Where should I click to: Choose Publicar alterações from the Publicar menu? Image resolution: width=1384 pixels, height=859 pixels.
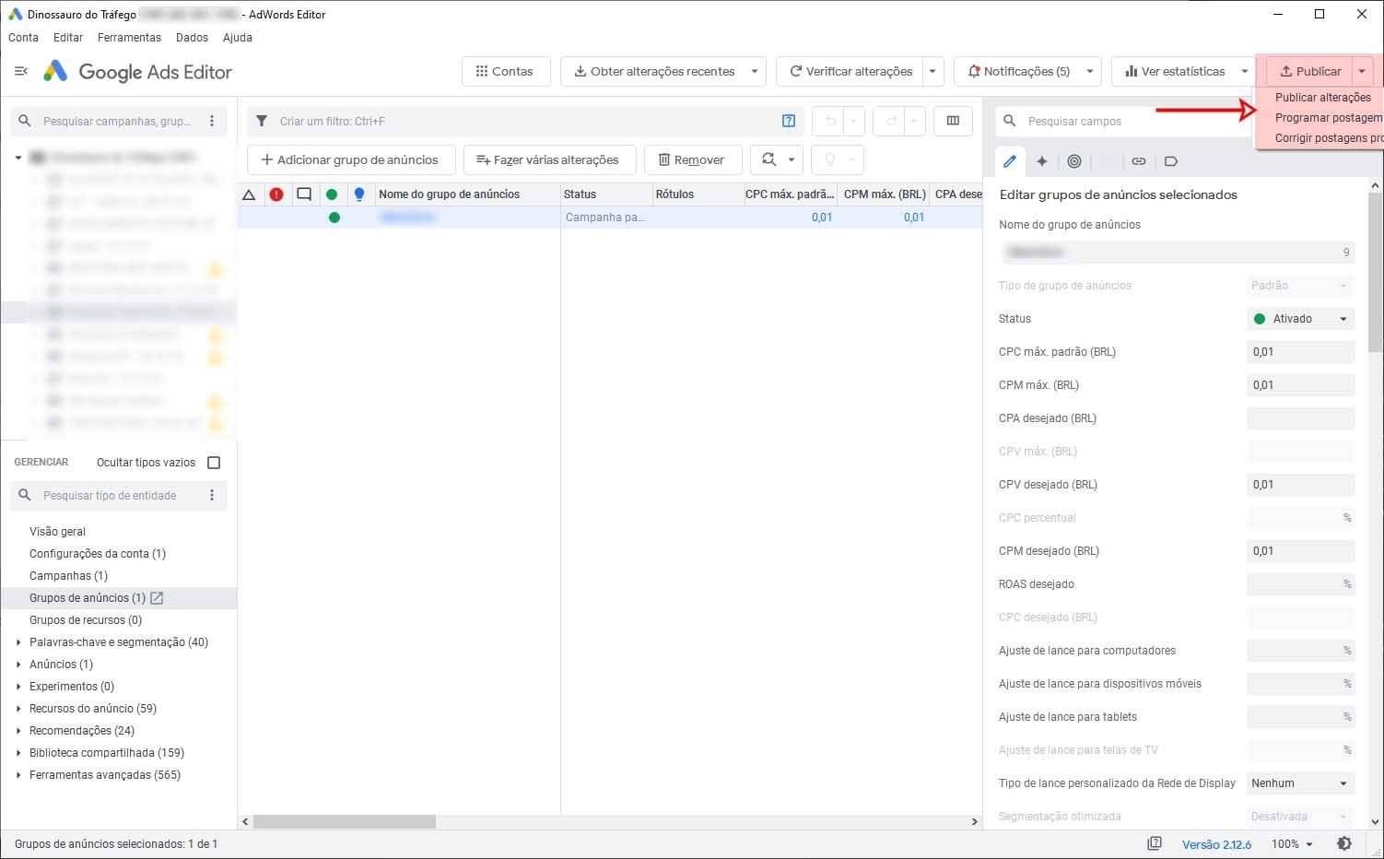click(1322, 97)
